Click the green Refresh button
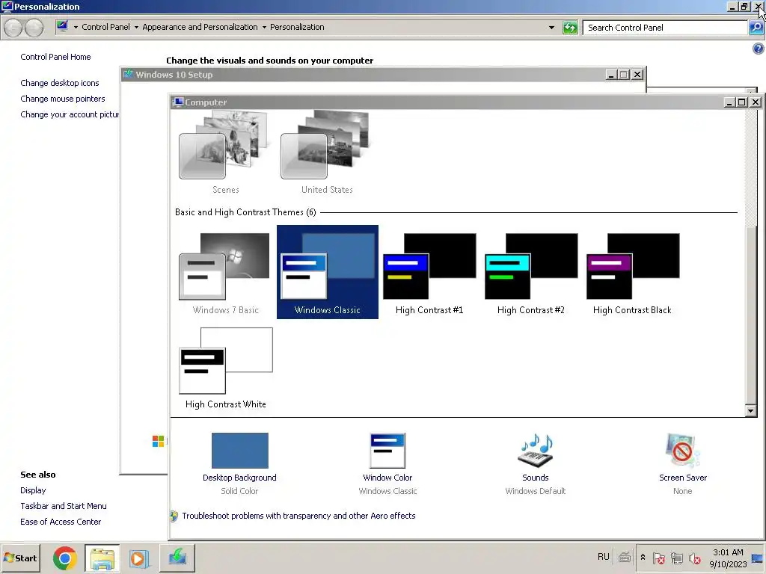This screenshot has width=766, height=574. pos(570,28)
